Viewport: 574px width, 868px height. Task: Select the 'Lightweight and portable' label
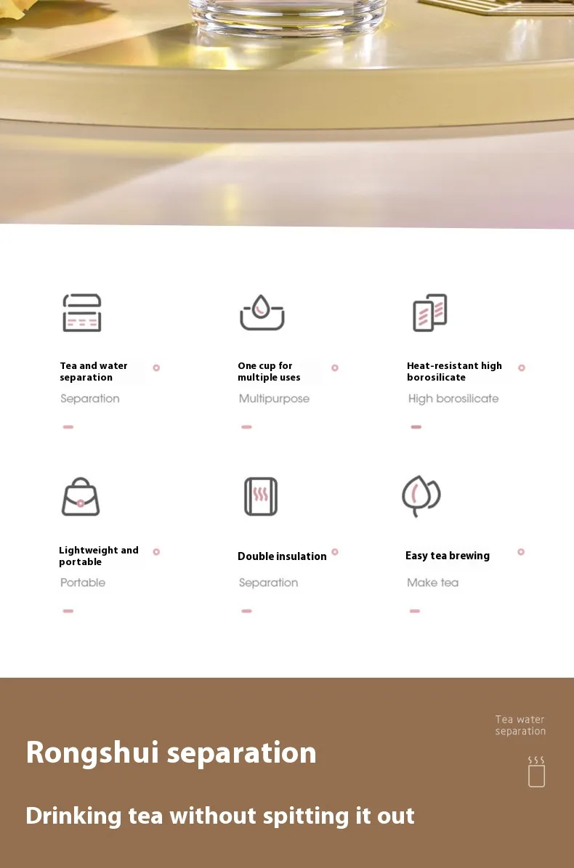pos(99,556)
